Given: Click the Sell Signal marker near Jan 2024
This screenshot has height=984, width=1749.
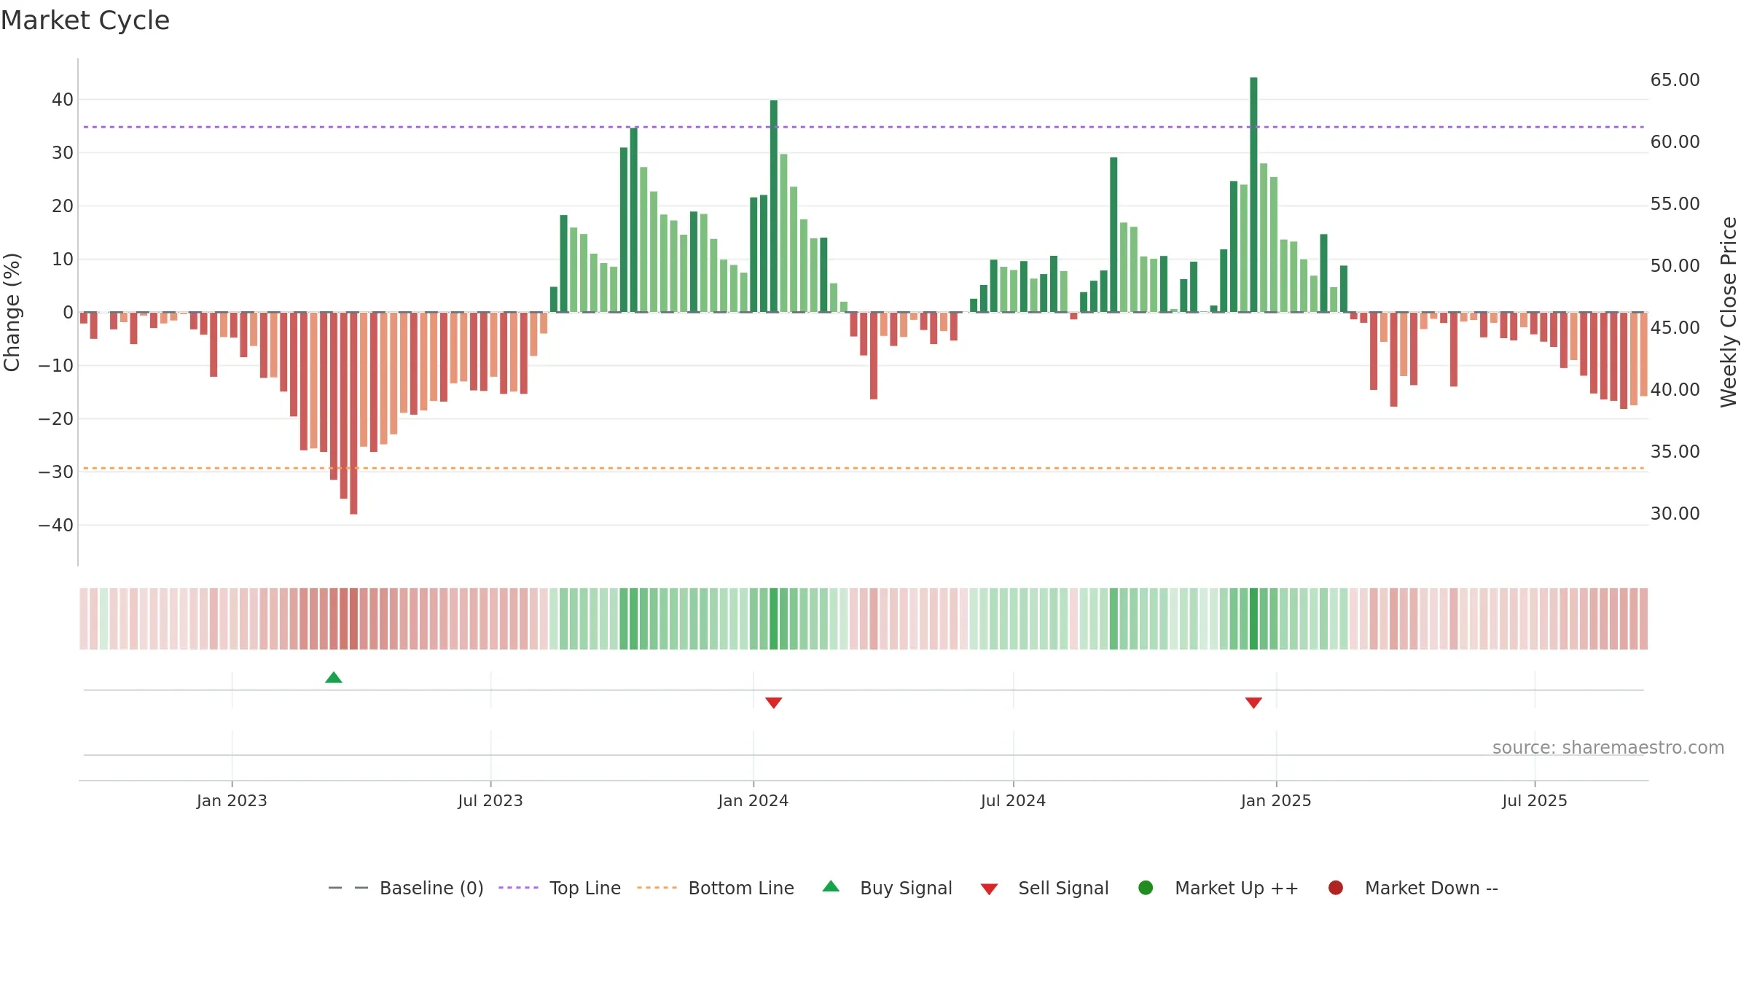Looking at the screenshot, I should [774, 703].
